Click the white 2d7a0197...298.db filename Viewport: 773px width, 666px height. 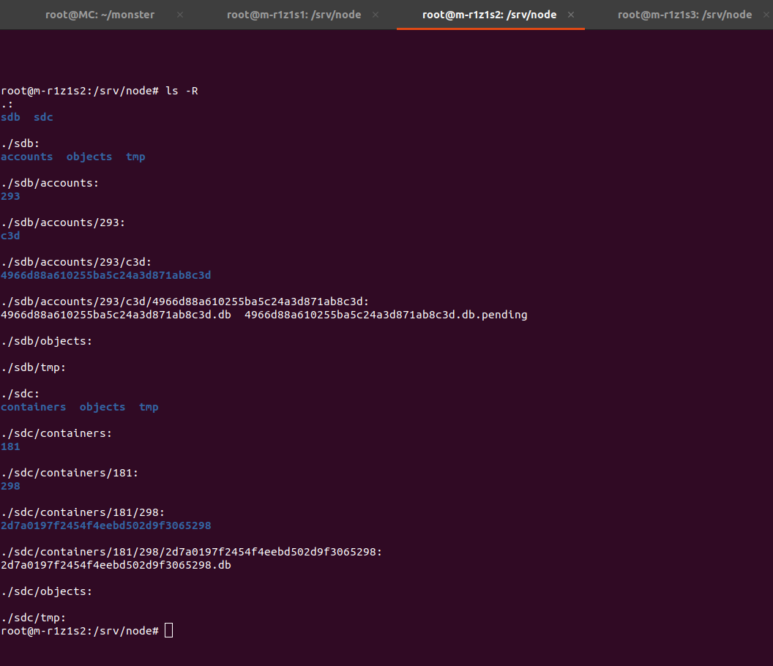tap(116, 565)
